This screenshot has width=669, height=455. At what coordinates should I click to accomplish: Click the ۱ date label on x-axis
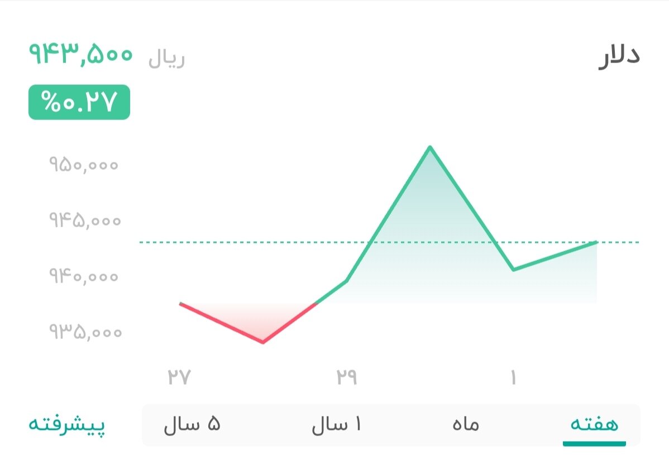click(x=513, y=377)
